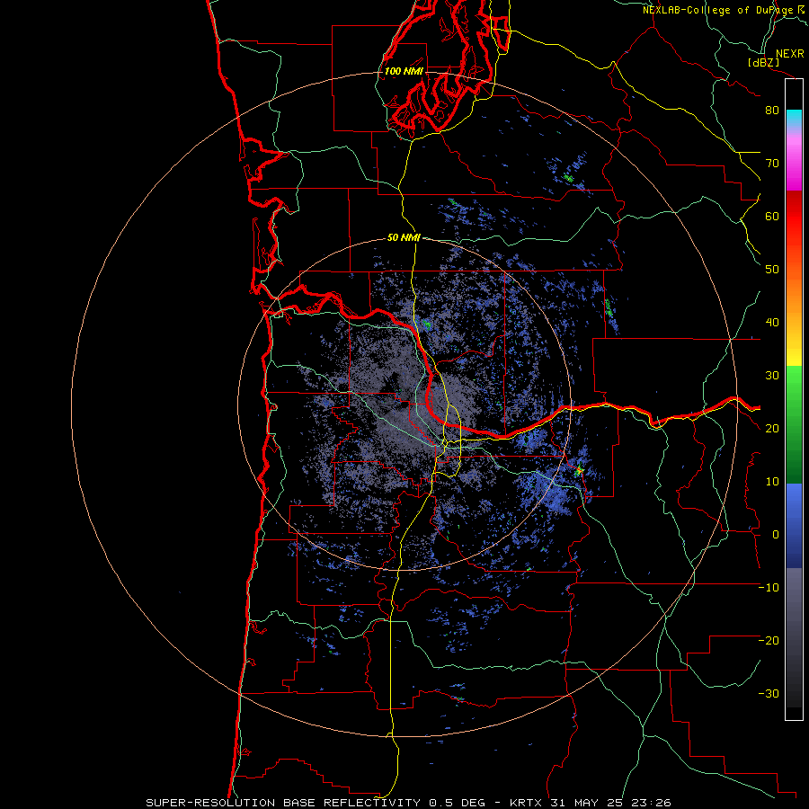This screenshot has height=809, width=809.
Task: Click the "100 NMI" range ring label
Action: [x=404, y=71]
